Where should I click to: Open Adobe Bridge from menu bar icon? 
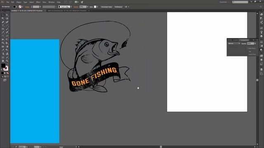(x=66, y=2)
